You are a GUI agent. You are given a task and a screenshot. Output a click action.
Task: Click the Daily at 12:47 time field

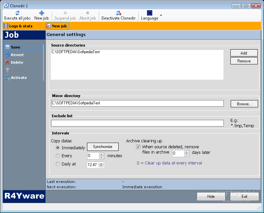tap(93, 164)
